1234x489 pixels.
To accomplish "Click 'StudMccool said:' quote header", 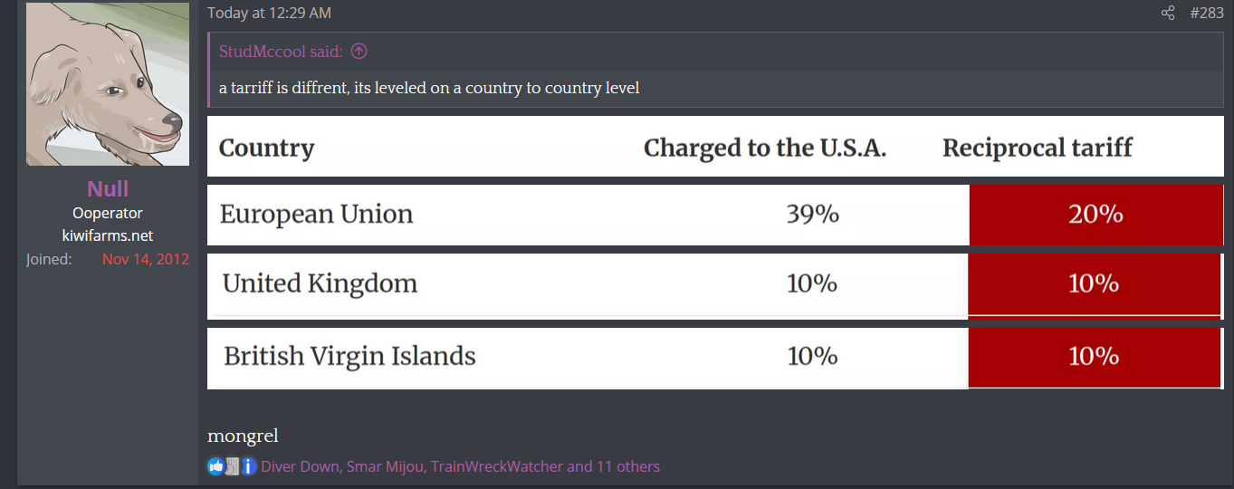I will point(281,52).
